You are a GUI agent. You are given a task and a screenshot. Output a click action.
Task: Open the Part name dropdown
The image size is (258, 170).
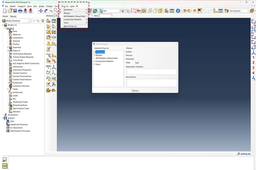(111, 16)
